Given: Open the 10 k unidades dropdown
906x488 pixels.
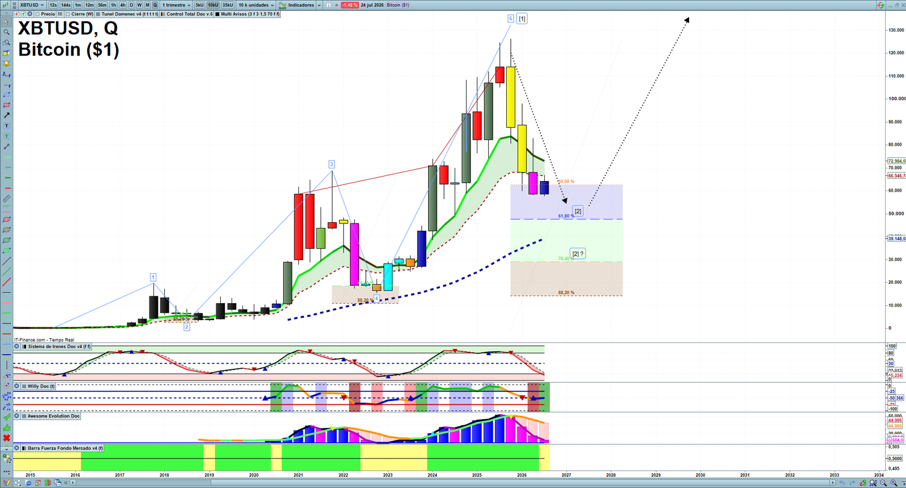Looking at the screenshot, I should 256,5.
